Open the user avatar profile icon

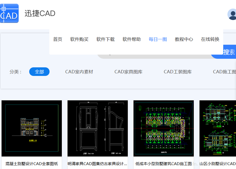click(x=232, y=14)
